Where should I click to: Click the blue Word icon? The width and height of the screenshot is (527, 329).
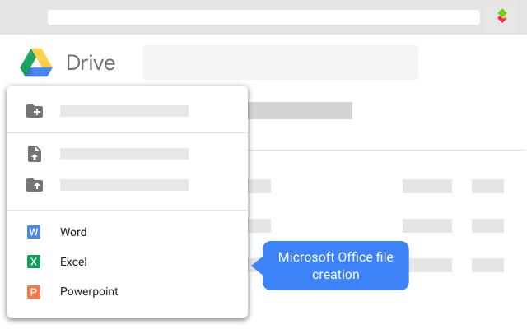pos(34,232)
